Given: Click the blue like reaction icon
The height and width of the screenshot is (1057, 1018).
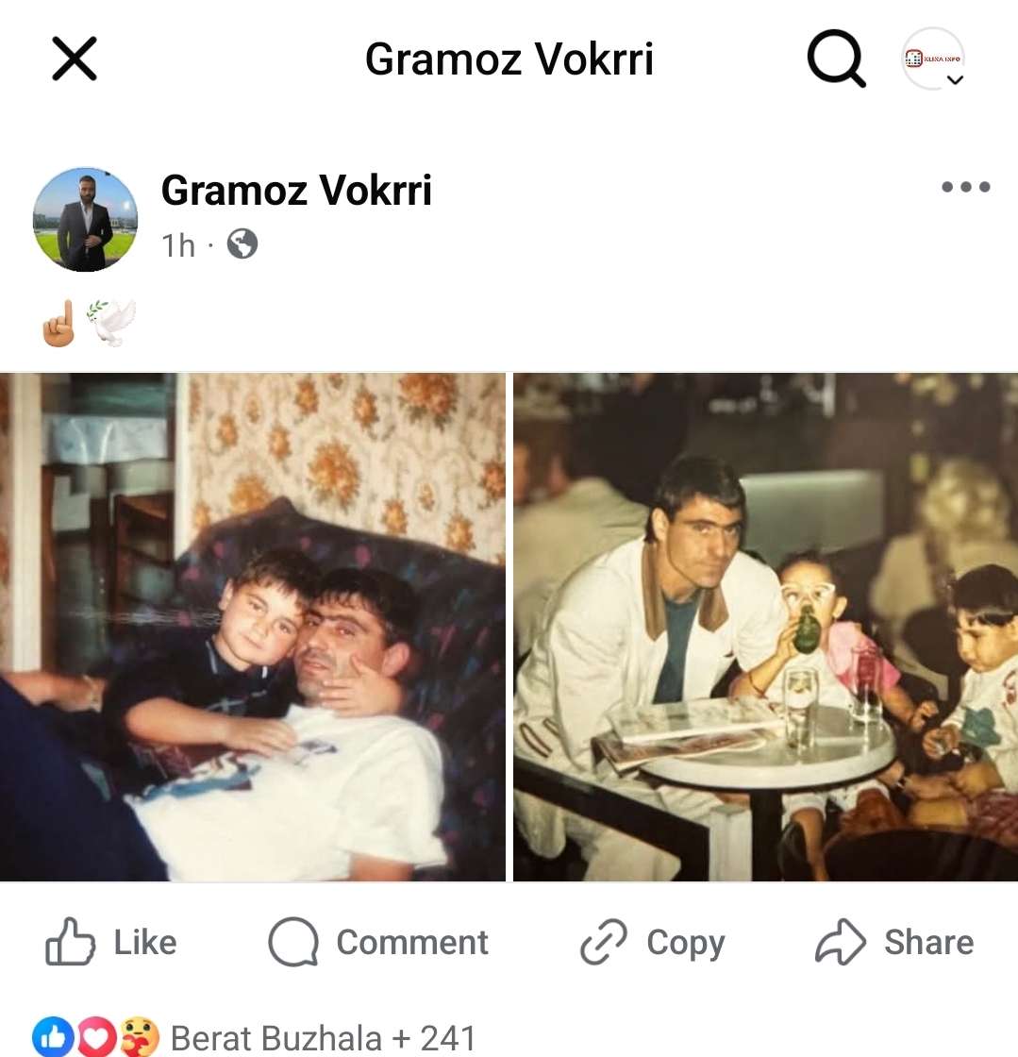Looking at the screenshot, I should pos(54,1037).
